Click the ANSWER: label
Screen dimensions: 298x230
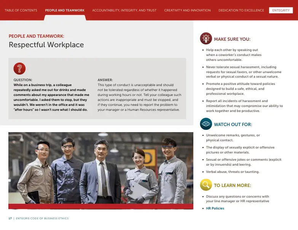coord(105,80)
